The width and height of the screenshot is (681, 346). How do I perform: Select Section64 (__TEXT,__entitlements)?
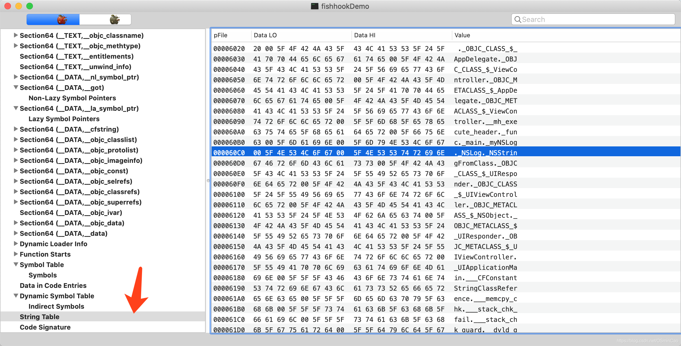coord(77,56)
